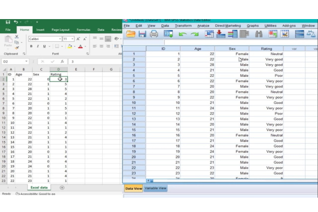Open Font dialog launcher
The width and height of the screenshot is (318, 212).
(x=87, y=54)
